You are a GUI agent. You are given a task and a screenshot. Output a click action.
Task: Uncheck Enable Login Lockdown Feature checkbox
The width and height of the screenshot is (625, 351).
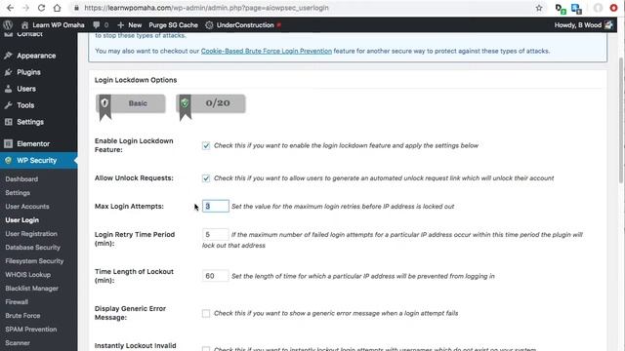206,145
